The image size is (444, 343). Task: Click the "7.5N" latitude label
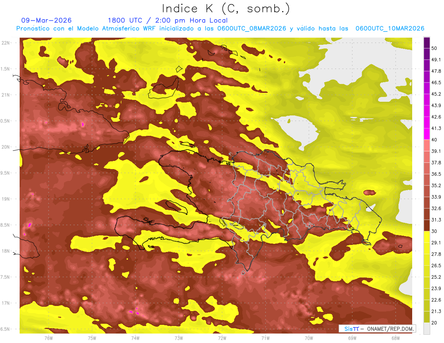coord(6,277)
